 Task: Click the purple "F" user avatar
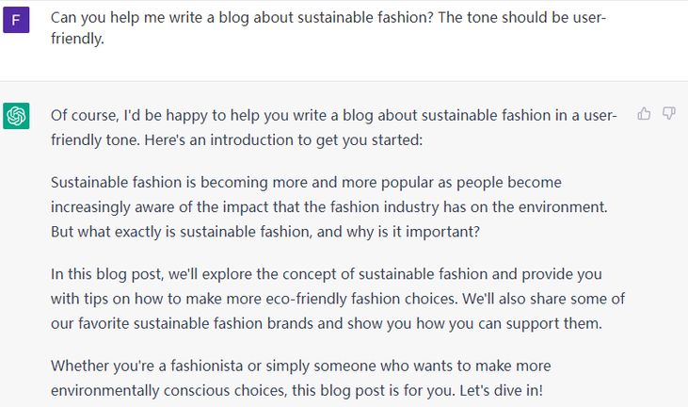click(17, 20)
